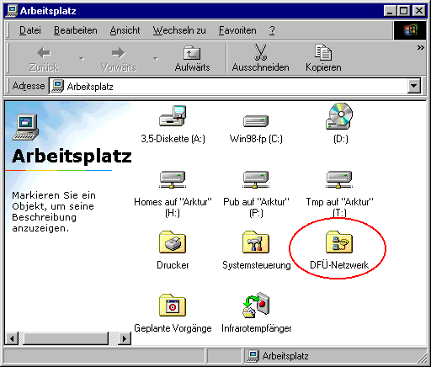Open the 3,5-Diskette (A:) drive icon
Image resolution: width=431 pixels, height=367 pixels.
(x=173, y=115)
